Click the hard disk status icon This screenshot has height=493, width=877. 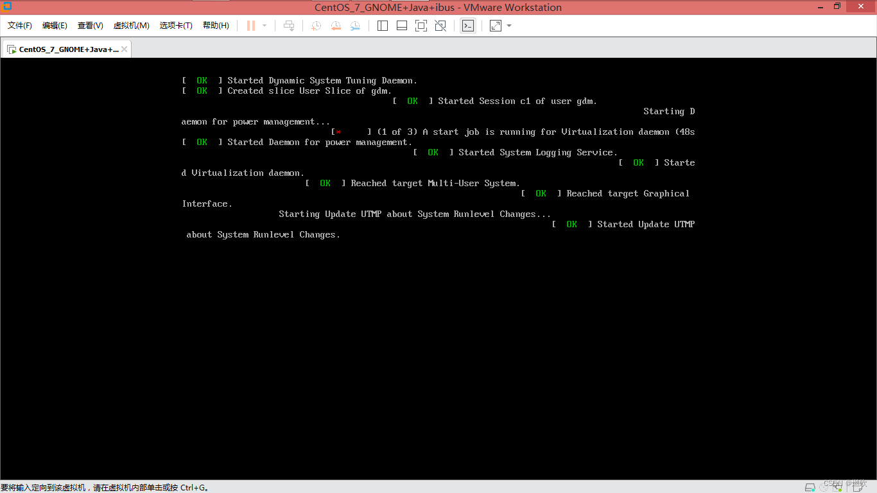(x=810, y=487)
